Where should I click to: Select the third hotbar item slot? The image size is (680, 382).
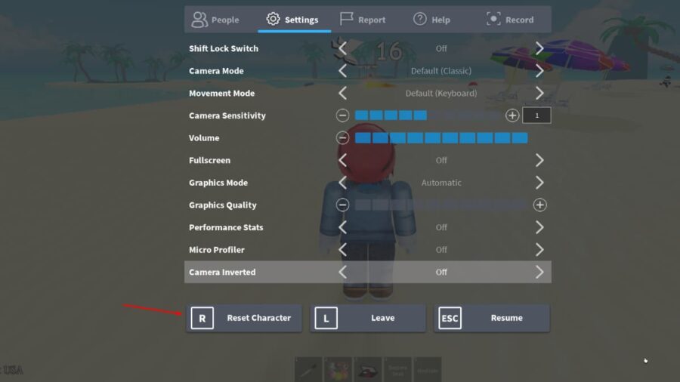coord(368,370)
